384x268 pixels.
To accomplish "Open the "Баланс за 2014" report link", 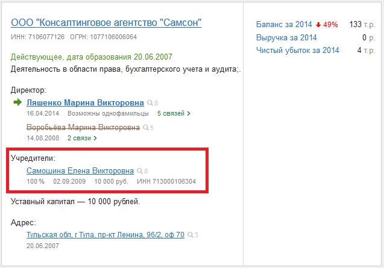I will tap(284, 25).
